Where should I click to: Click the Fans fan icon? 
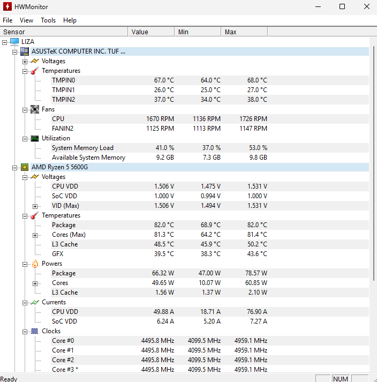tap(35, 109)
